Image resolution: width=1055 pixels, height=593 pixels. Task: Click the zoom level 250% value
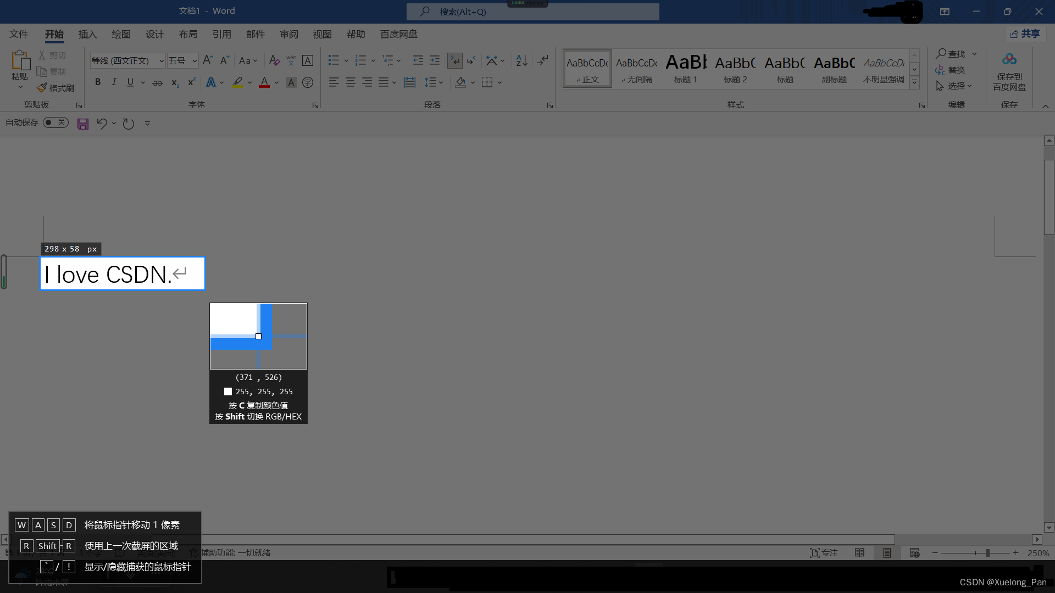pyautogui.click(x=1038, y=553)
